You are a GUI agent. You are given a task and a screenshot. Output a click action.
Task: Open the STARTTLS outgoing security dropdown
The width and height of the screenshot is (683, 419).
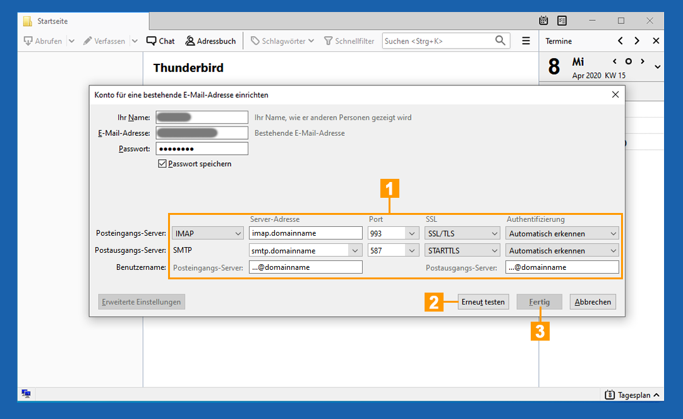click(x=462, y=250)
